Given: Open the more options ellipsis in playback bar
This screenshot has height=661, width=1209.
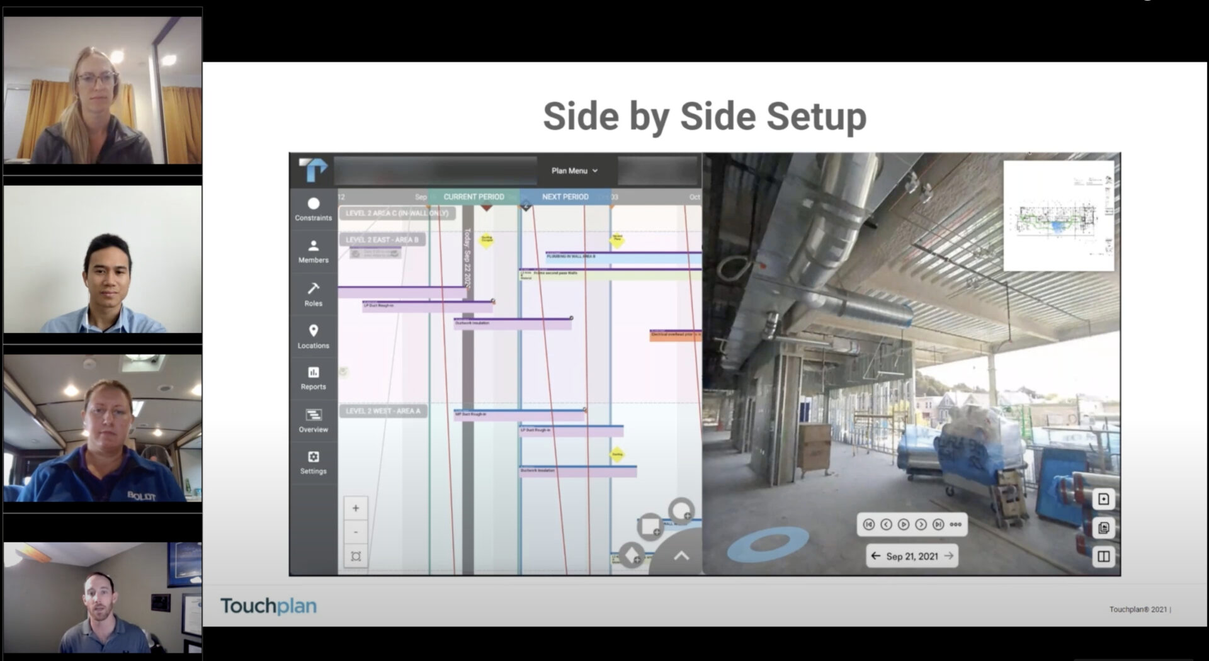Looking at the screenshot, I should pos(955,524).
